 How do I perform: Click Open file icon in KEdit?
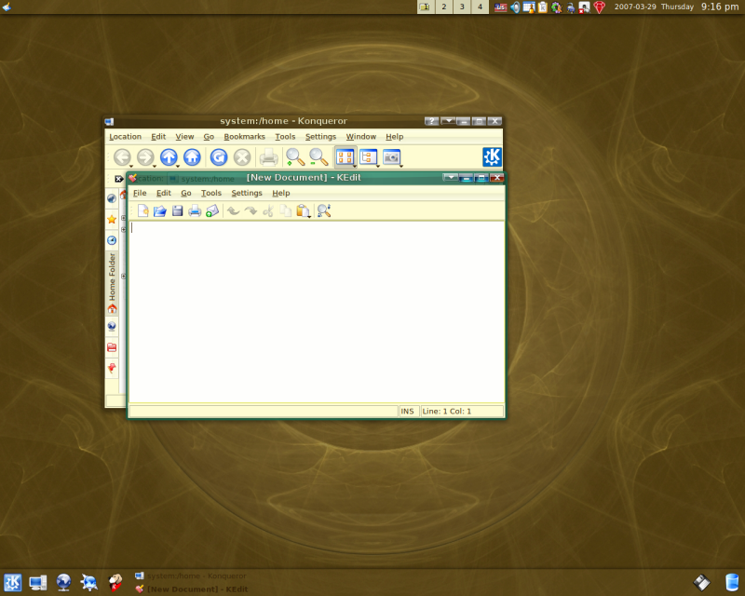tap(160, 210)
